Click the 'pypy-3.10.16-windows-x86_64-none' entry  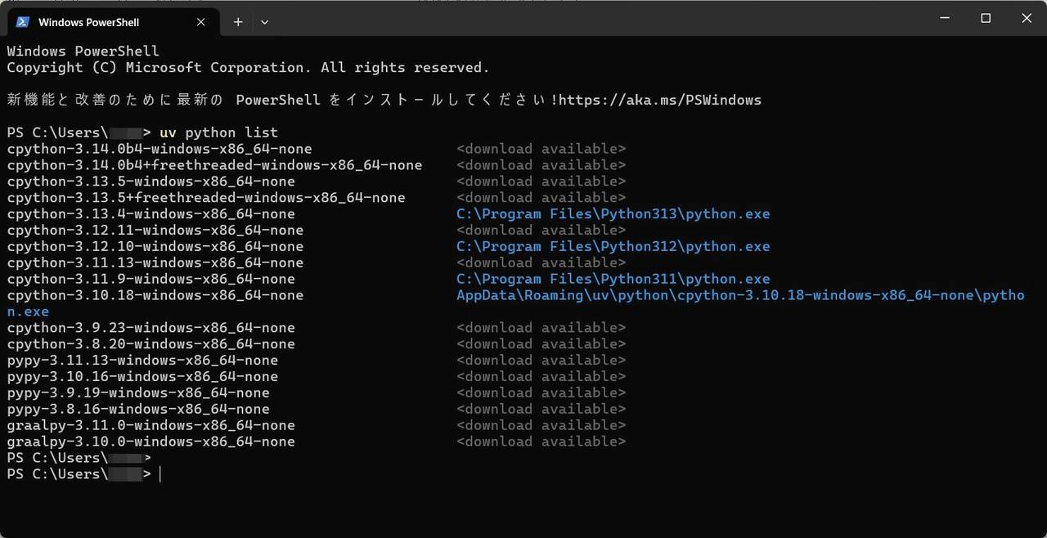[x=142, y=377]
